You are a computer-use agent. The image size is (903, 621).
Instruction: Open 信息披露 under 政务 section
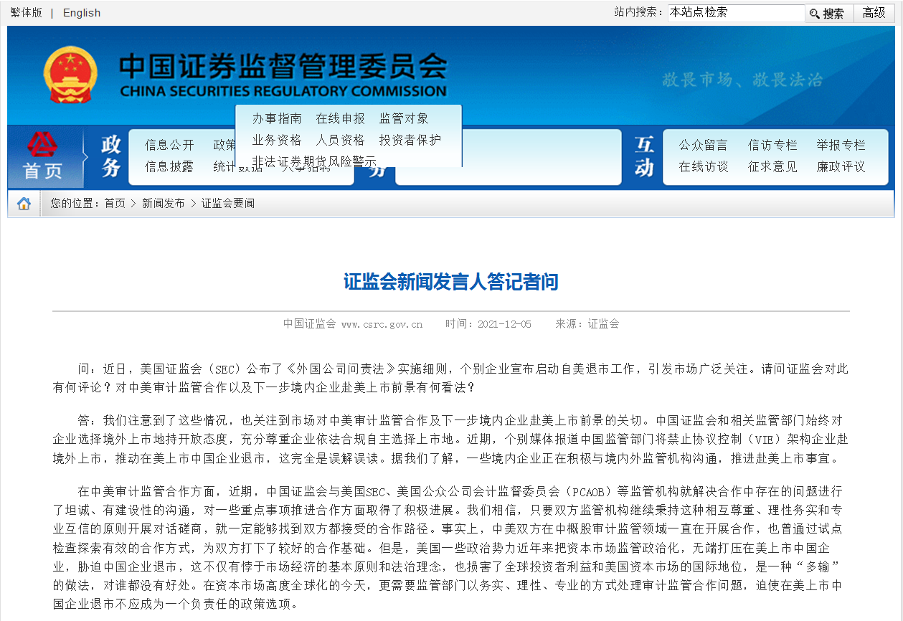point(169,166)
